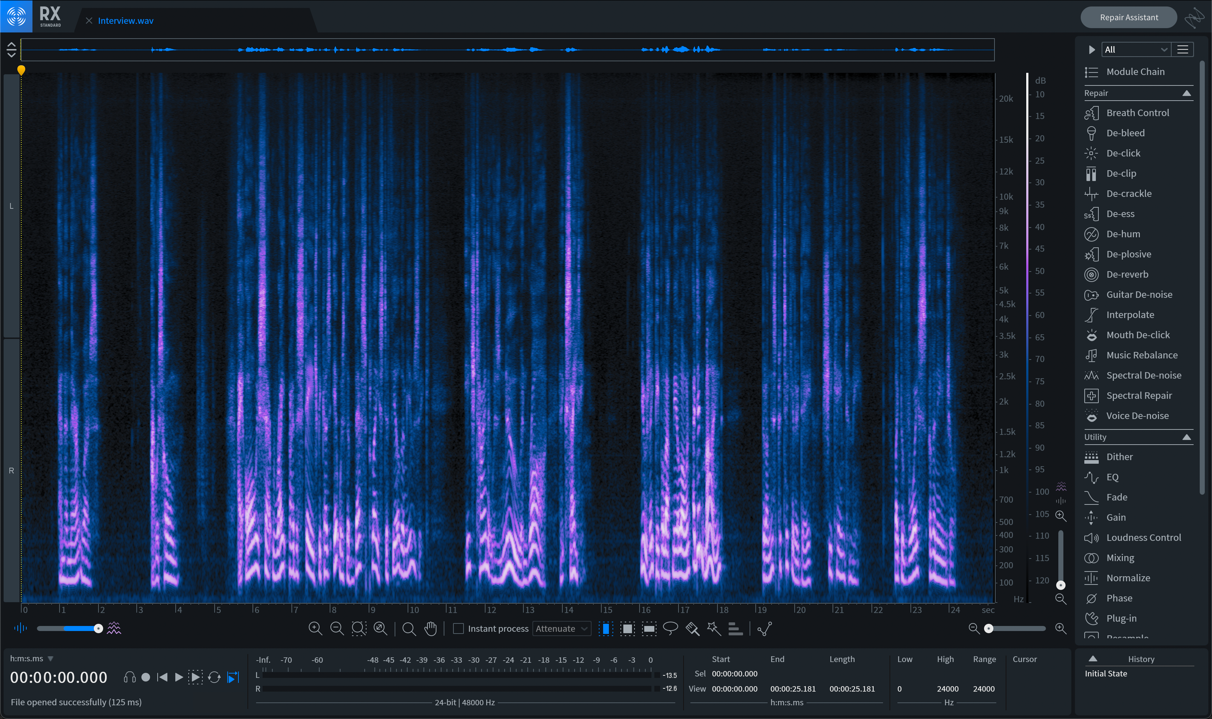Toggle playhead follows playback button
Viewport: 1212px width, 719px height.
(x=233, y=677)
